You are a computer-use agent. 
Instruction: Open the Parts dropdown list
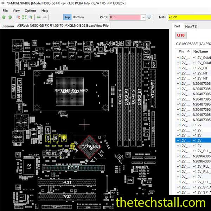coord(143,17)
